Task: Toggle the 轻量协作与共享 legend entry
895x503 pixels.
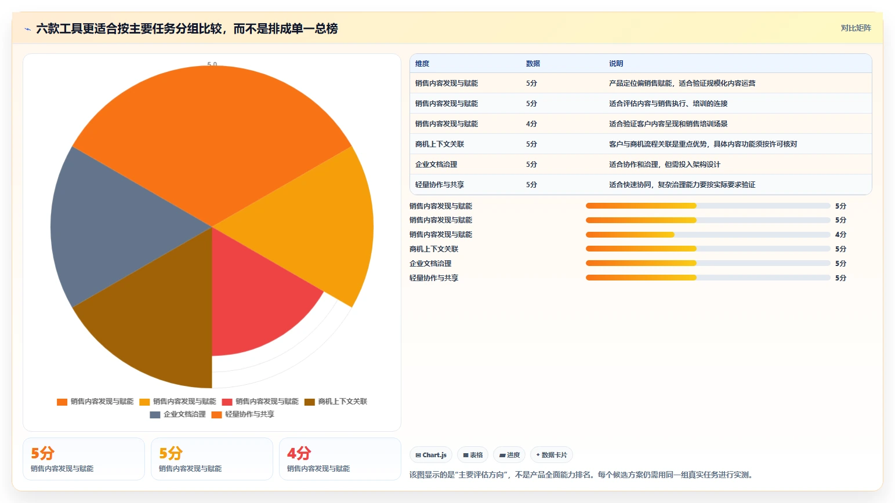Action: [x=242, y=414]
